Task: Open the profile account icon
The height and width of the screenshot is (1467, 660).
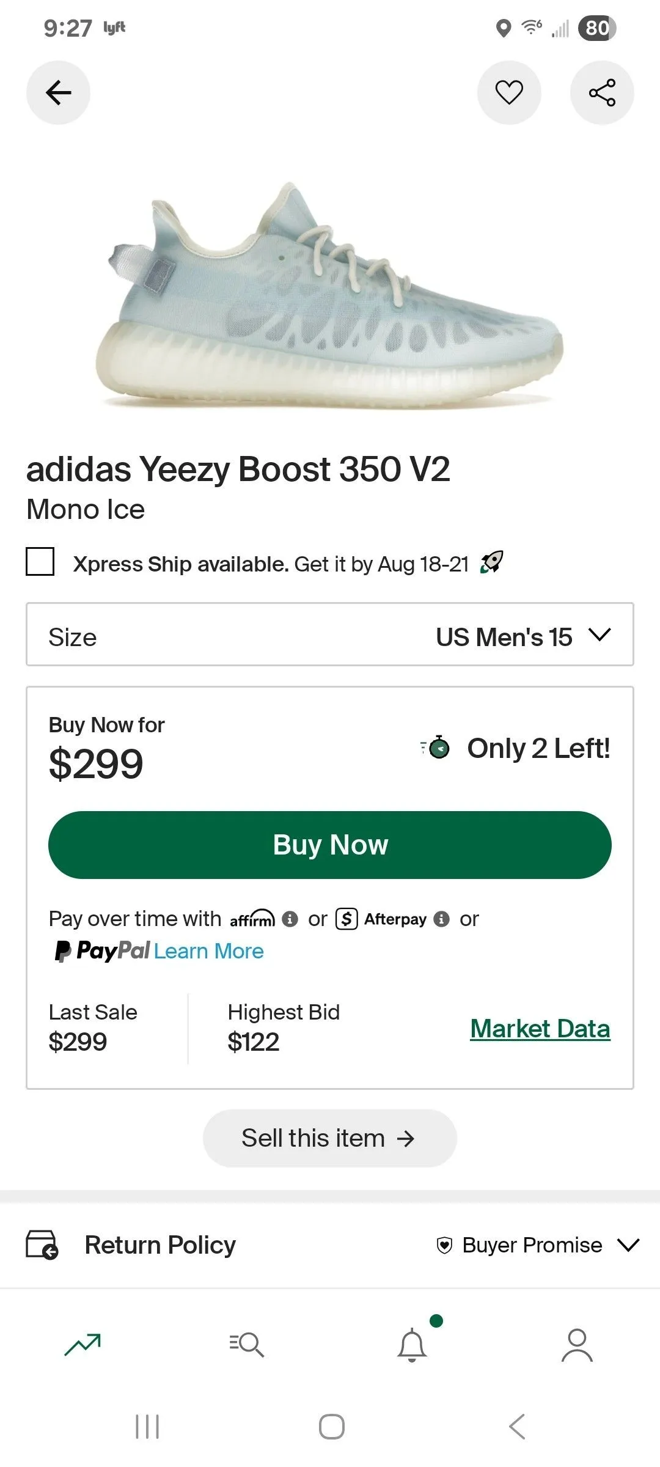Action: click(577, 1345)
